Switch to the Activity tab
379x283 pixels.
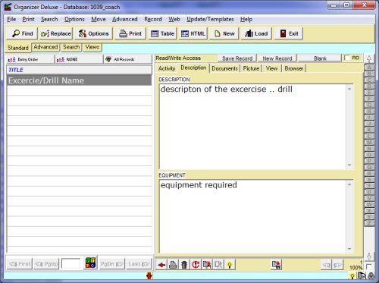(167, 68)
